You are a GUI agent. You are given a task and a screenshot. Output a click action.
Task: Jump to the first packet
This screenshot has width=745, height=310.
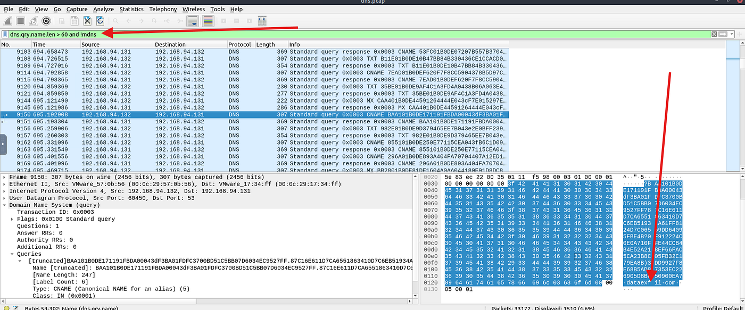[167, 21]
